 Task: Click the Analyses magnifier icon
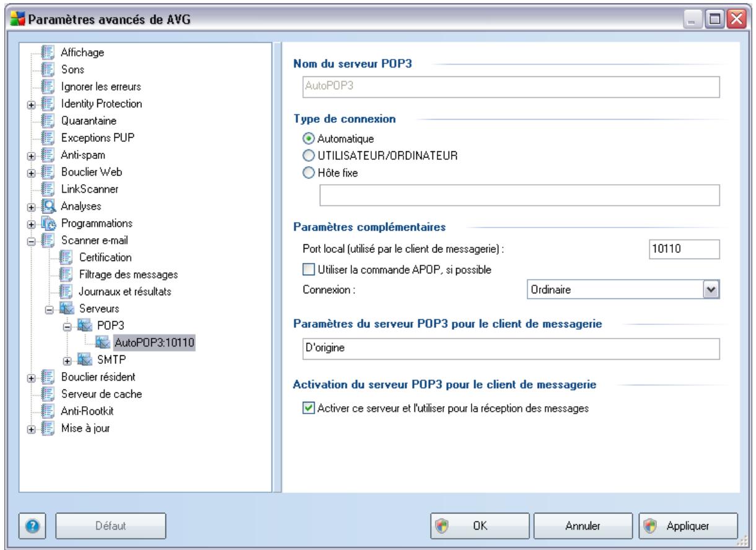(x=47, y=205)
